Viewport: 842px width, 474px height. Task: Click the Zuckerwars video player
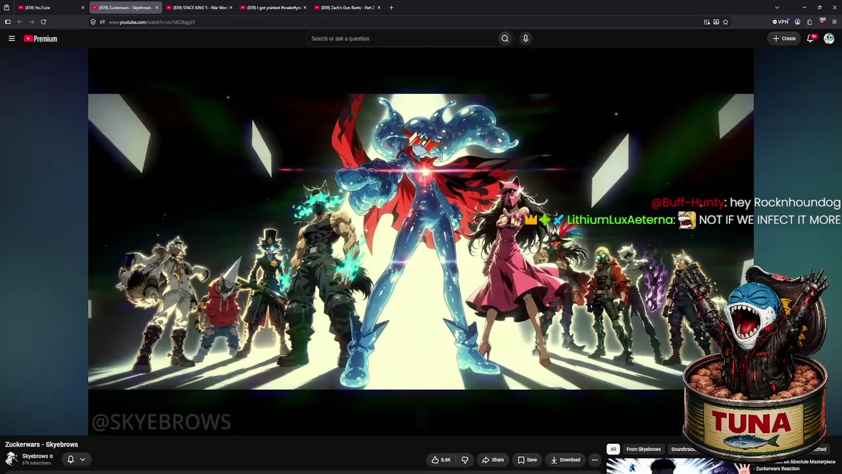tap(421, 242)
